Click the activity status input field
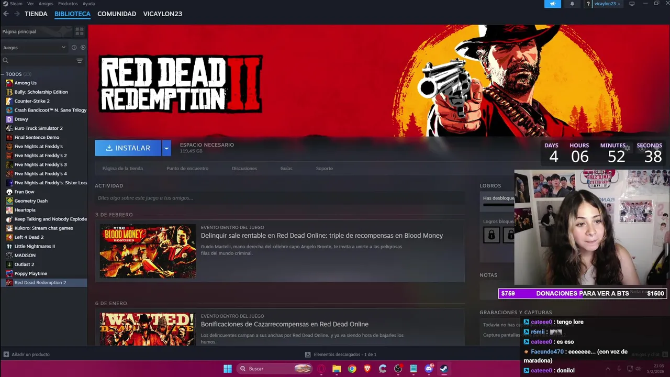Screen dimensions: 670x377 coord(280,198)
